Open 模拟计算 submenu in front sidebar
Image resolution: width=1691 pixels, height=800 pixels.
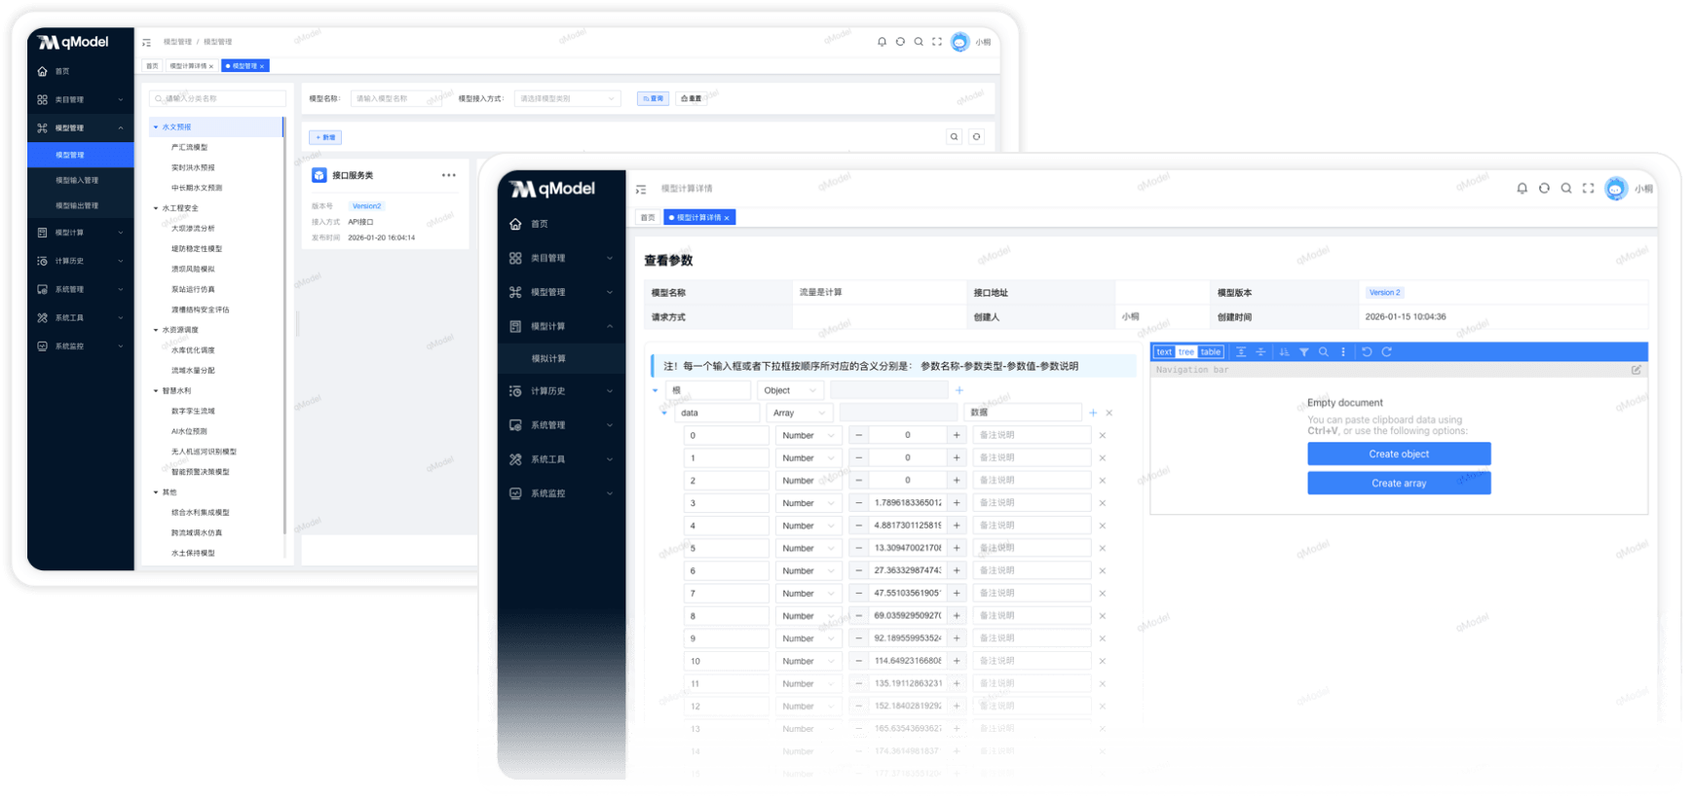[x=562, y=358]
